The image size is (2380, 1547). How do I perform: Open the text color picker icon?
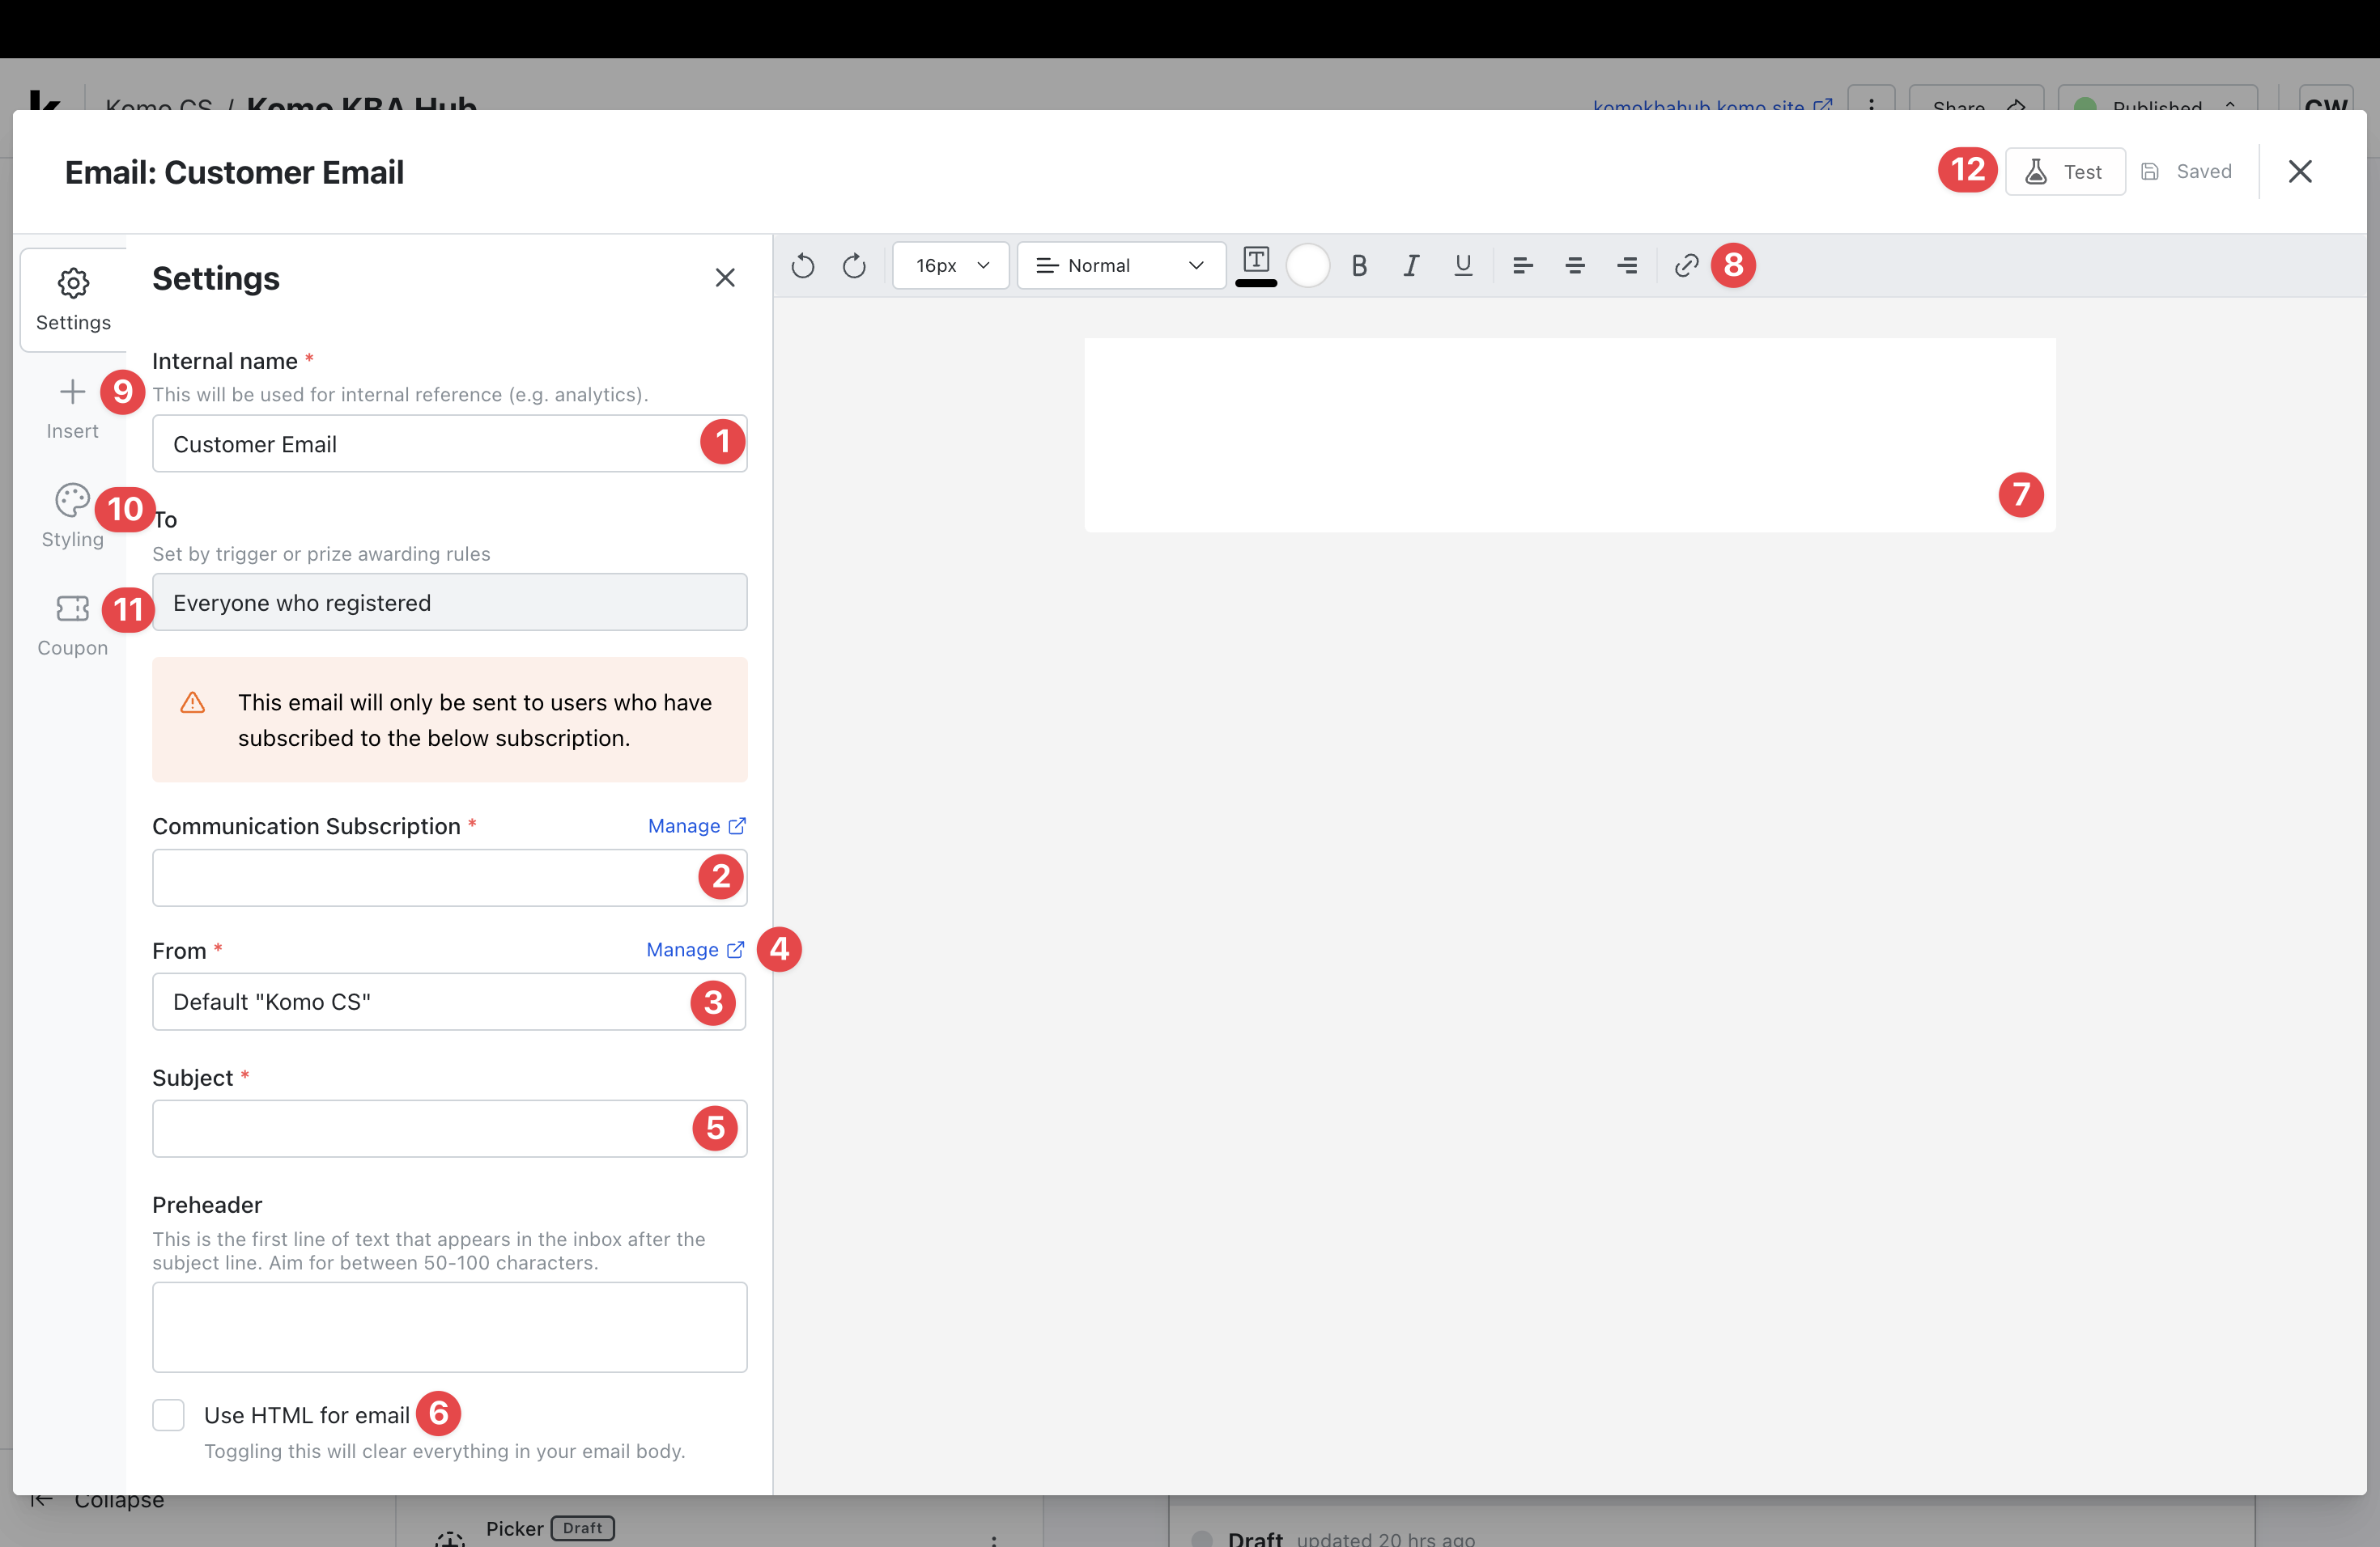click(1256, 262)
